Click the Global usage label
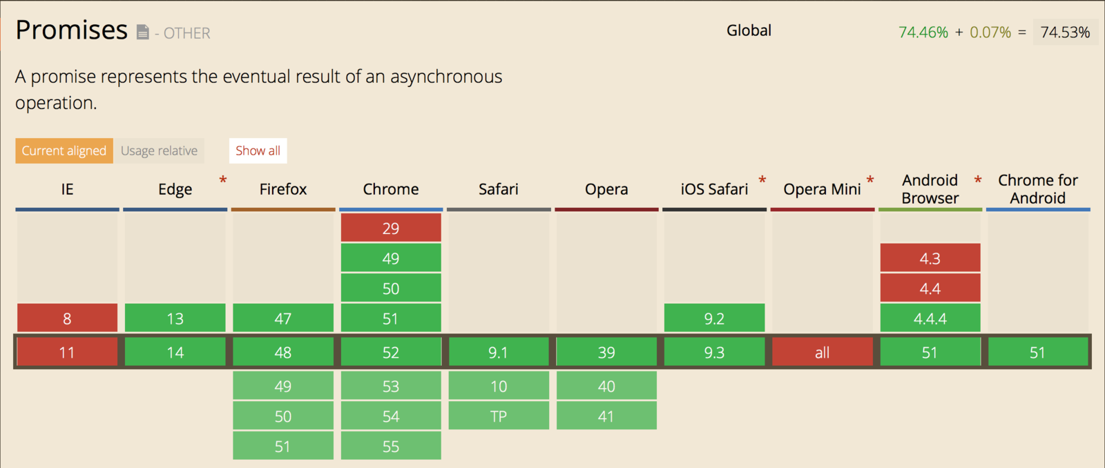 [x=749, y=30]
